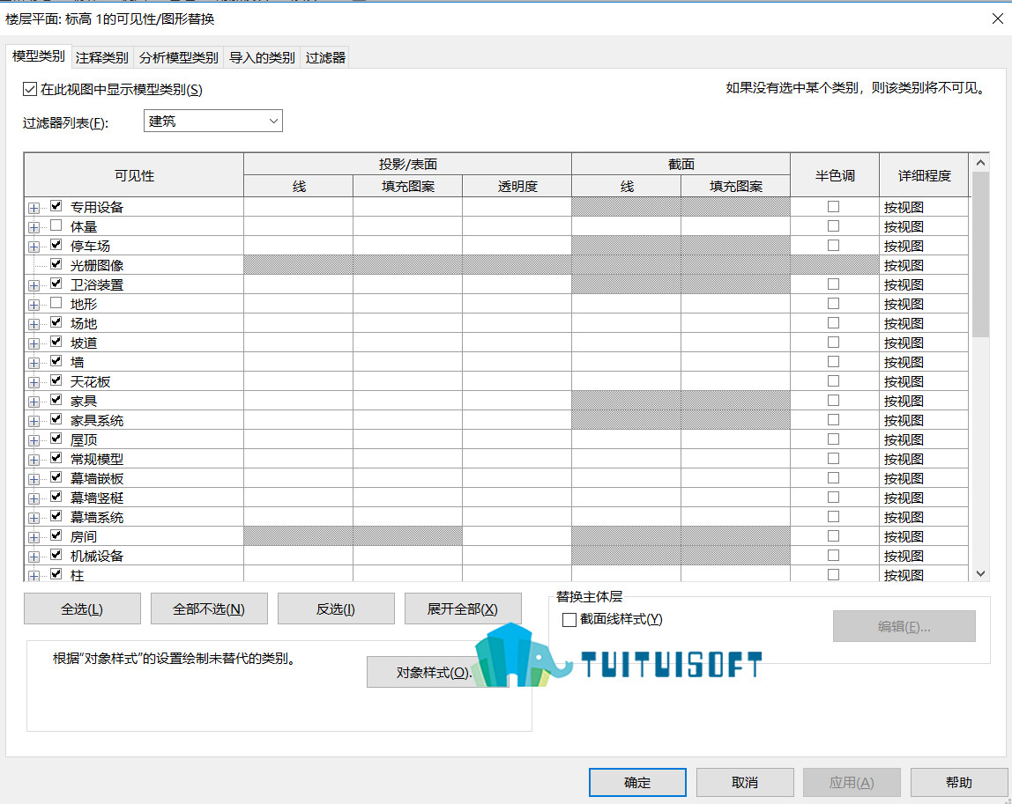Image resolution: width=1012 pixels, height=804 pixels.
Task: Click 投影 线 cell for 墙
Action: tap(298, 362)
